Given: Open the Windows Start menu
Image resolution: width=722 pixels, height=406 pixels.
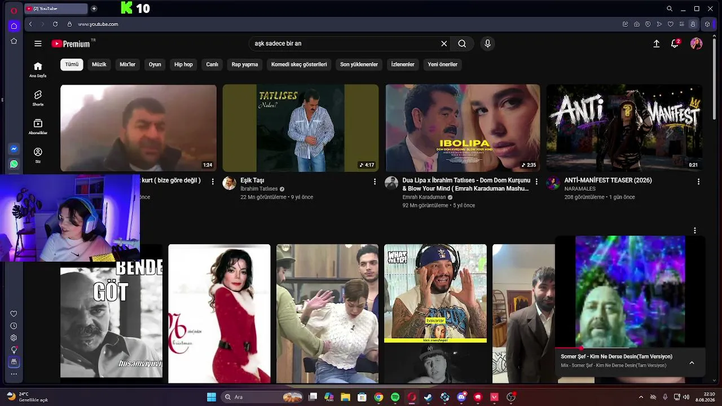Looking at the screenshot, I should pyautogui.click(x=212, y=397).
